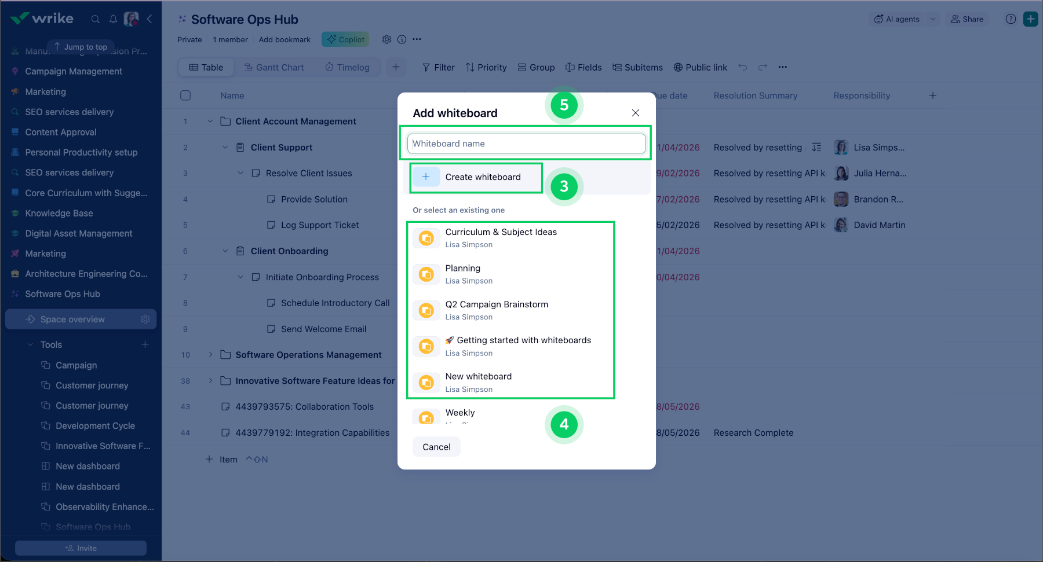Click Julia Hernandez's avatar in Responsibility column
This screenshot has width=1043, height=562.
point(841,173)
